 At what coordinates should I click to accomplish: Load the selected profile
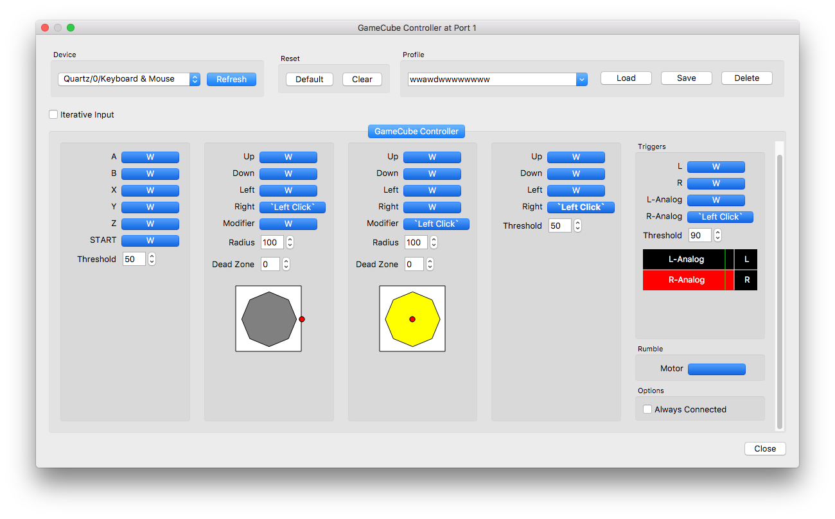(626, 78)
